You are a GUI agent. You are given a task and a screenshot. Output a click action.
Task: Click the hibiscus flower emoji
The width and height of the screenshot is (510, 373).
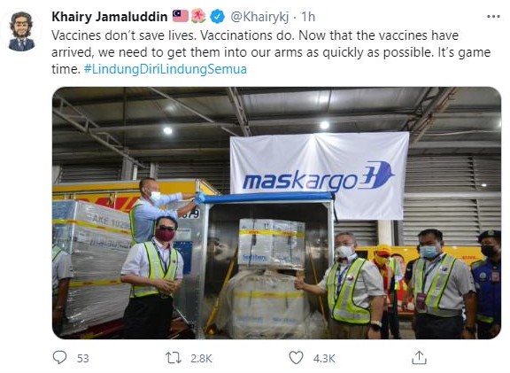198,16
